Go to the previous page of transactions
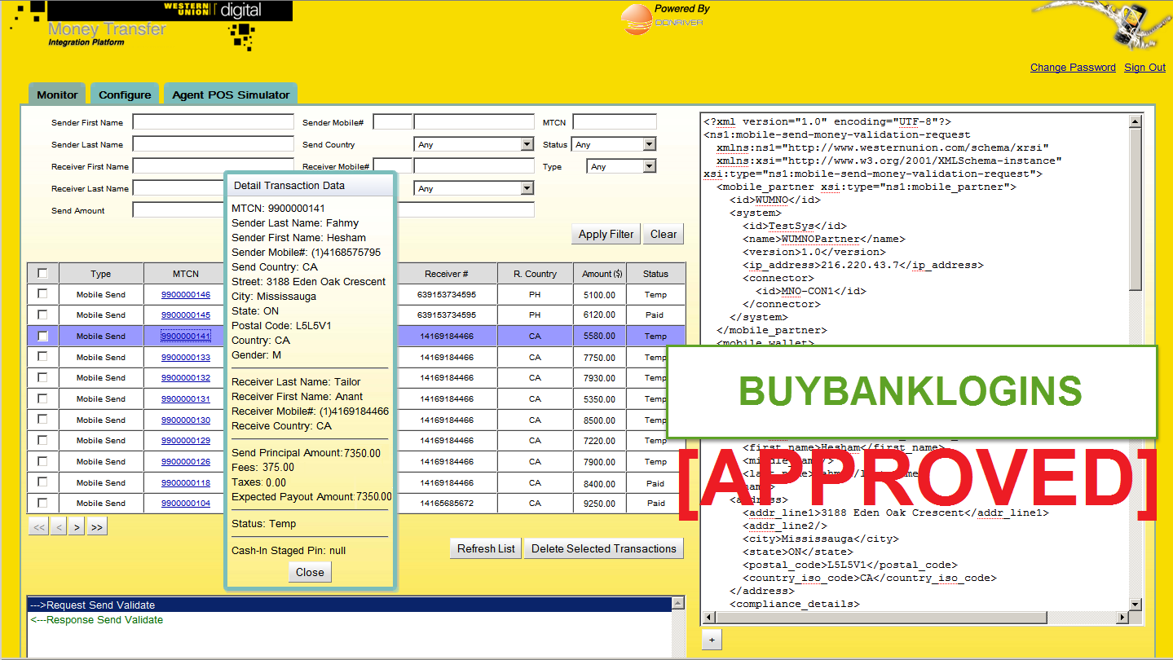This screenshot has height=660, width=1173. click(58, 527)
